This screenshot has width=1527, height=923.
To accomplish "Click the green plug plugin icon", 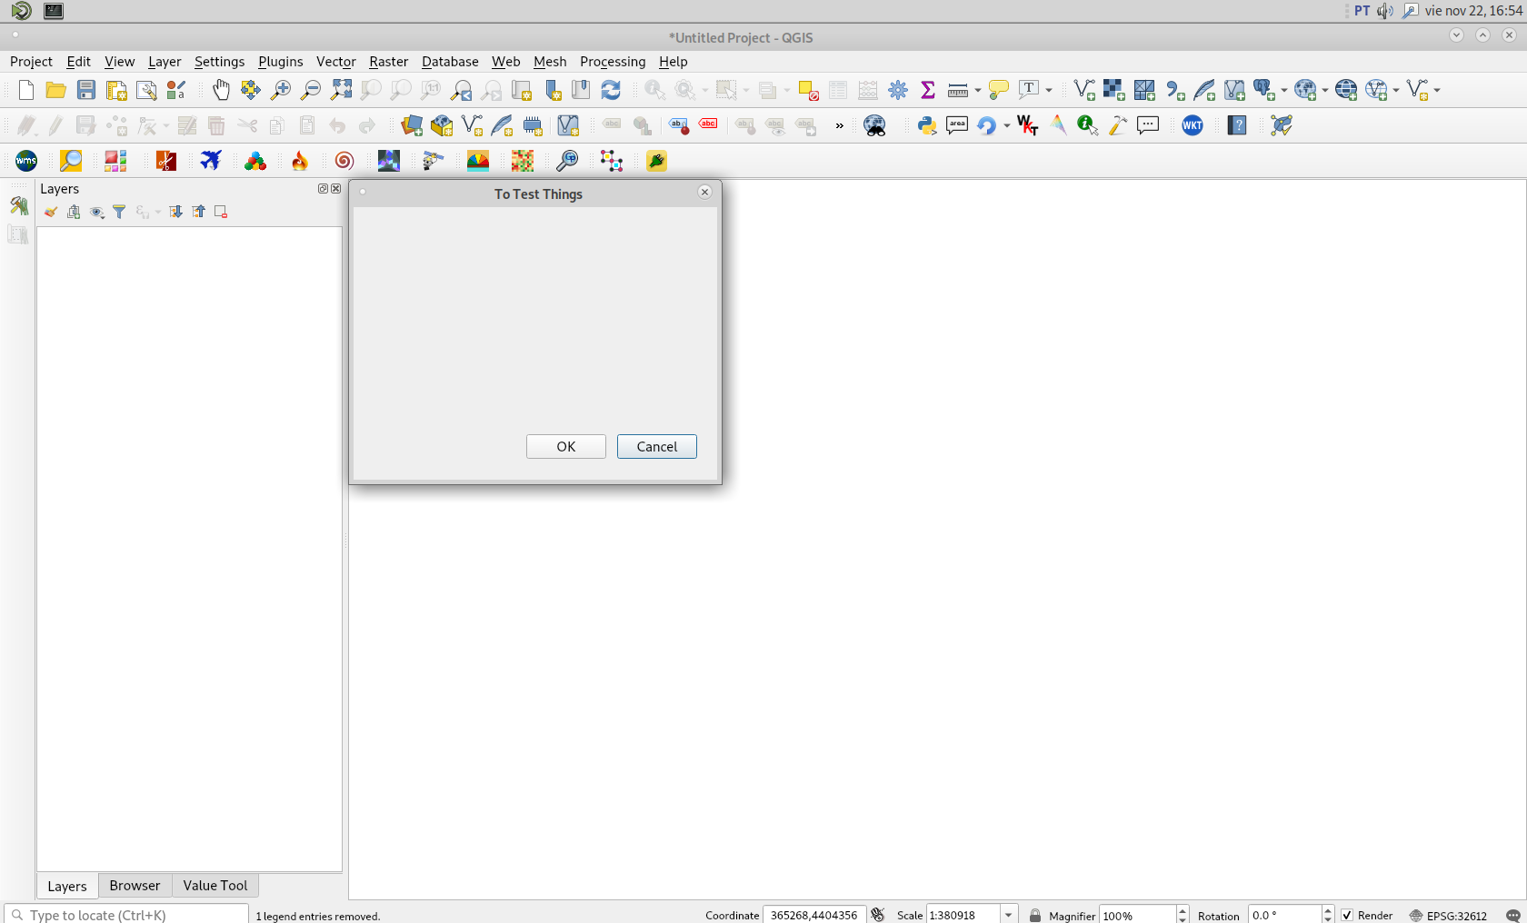I will click(656, 161).
